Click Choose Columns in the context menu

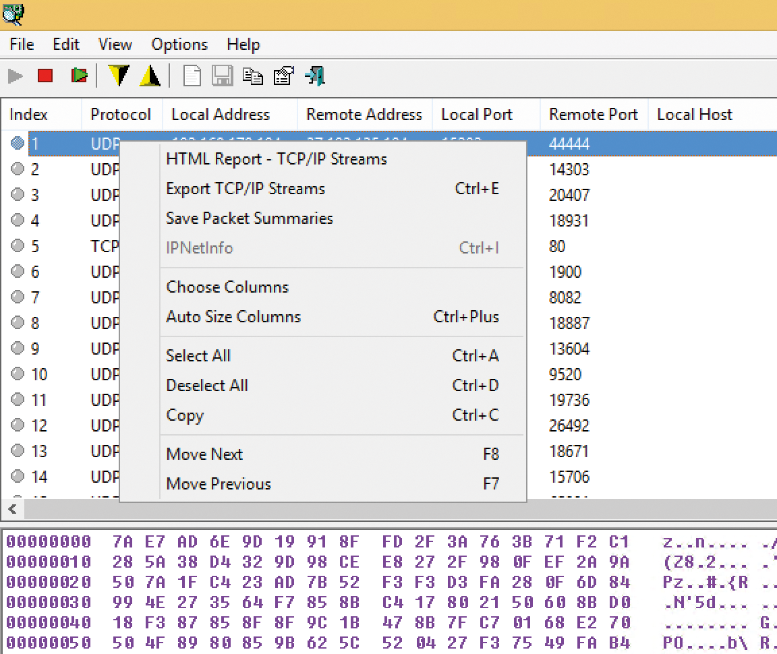pos(227,287)
